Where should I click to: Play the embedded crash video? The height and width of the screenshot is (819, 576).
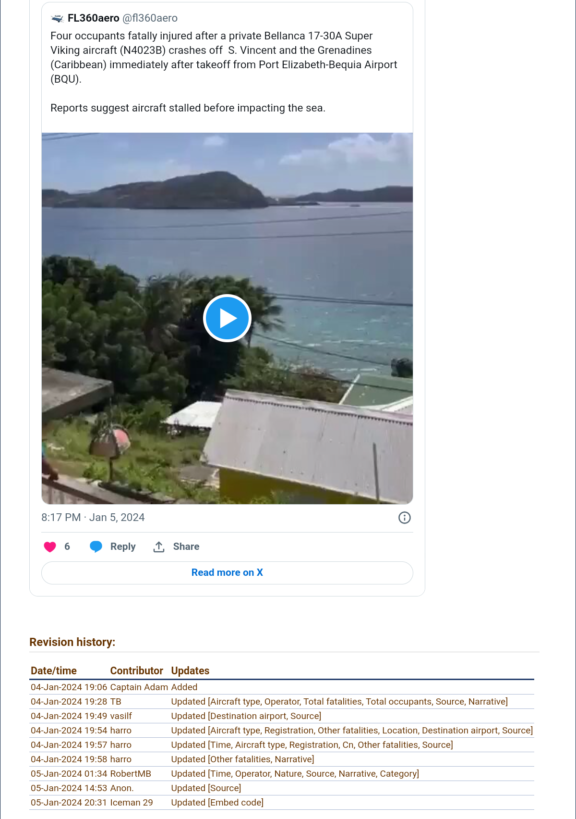click(227, 318)
